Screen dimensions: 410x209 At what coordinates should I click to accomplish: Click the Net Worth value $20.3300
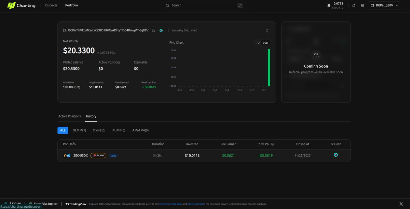pyautogui.click(x=79, y=51)
